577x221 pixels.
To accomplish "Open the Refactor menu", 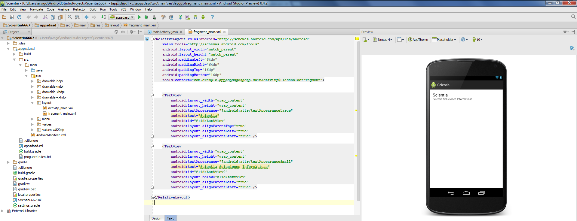I will (x=79, y=9).
